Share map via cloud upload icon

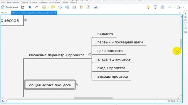tap(170, 7)
